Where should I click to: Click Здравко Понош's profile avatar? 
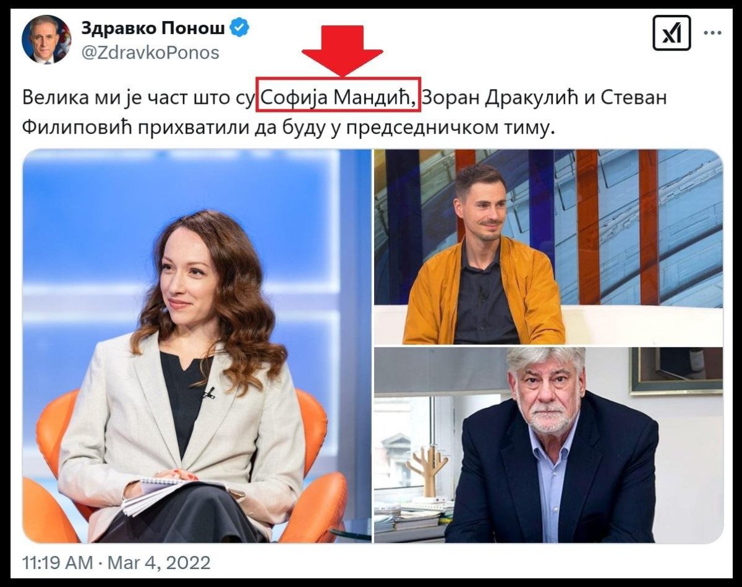click(46, 40)
